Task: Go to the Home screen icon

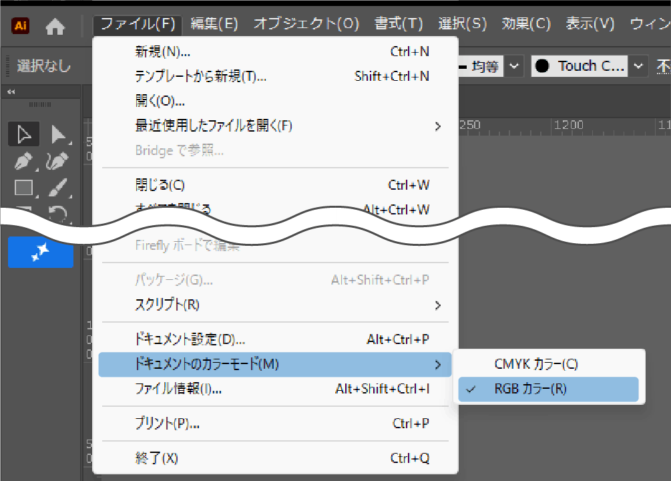Action: tap(55, 27)
